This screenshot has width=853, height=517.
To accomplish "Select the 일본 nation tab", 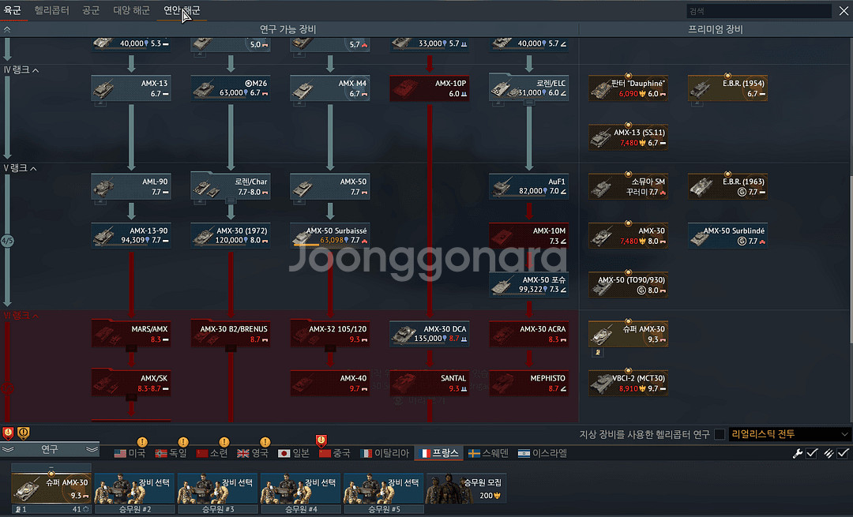I will point(294,453).
